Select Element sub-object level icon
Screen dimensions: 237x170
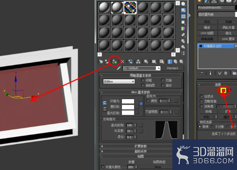point(229,90)
